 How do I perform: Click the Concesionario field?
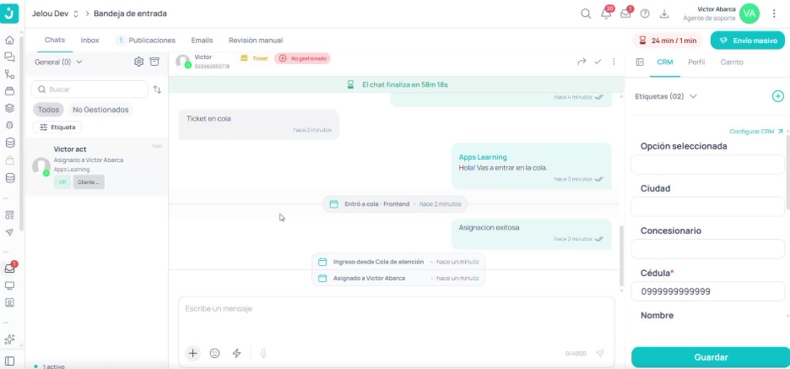point(708,249)
